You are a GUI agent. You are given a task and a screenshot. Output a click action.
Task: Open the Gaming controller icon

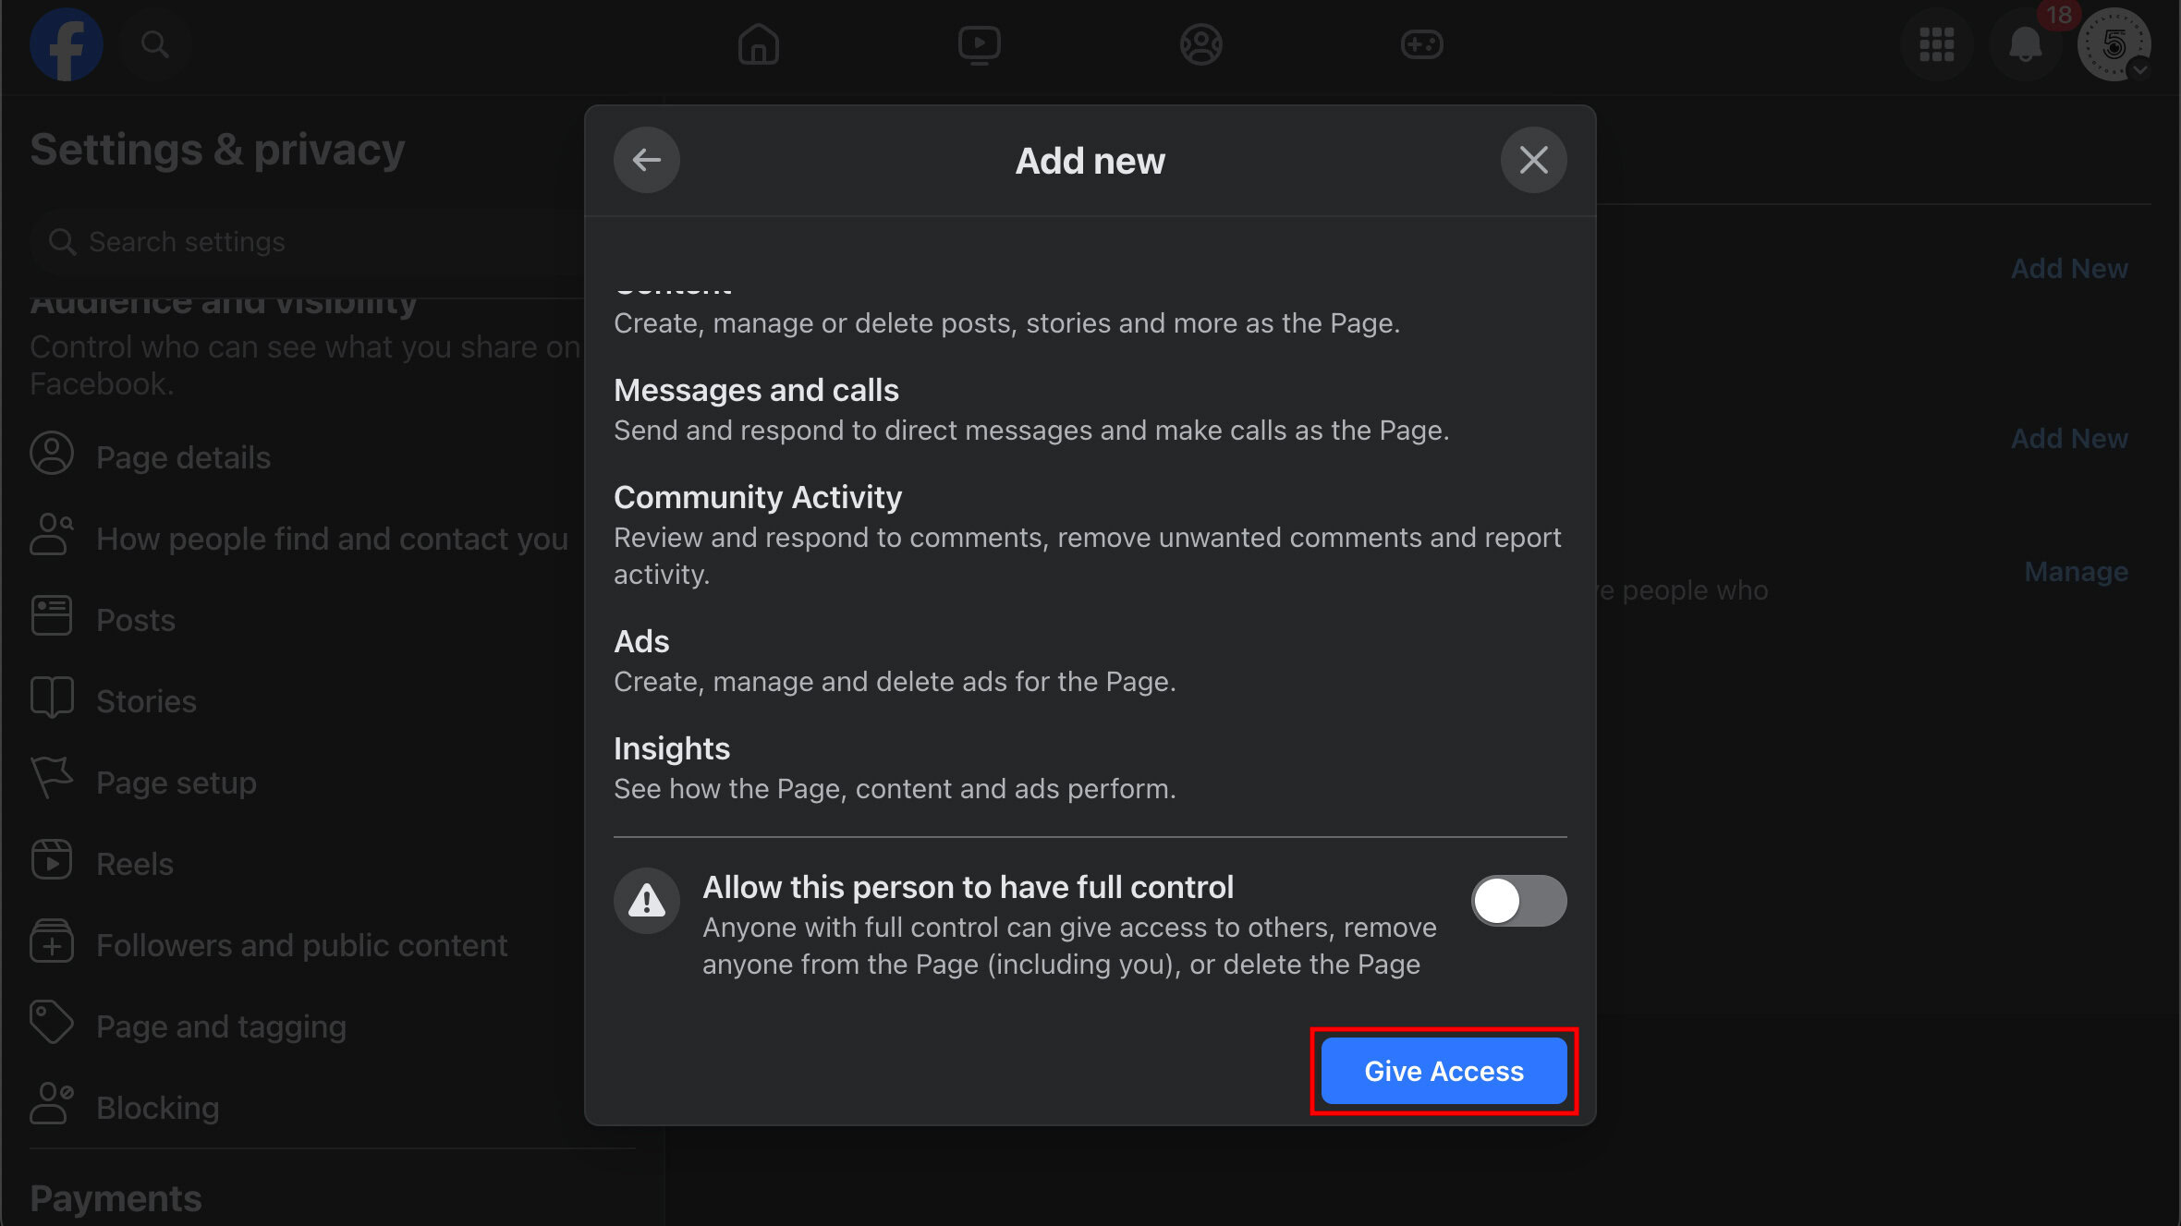pyautogui.click(x=1421, y=44)
